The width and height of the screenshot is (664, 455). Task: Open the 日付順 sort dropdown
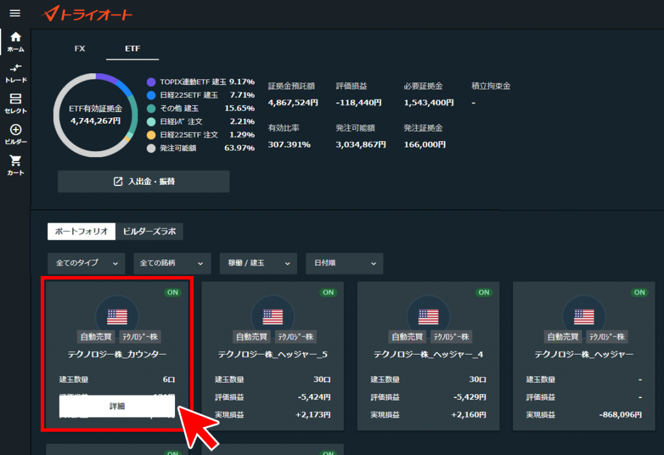pos(345,263)
